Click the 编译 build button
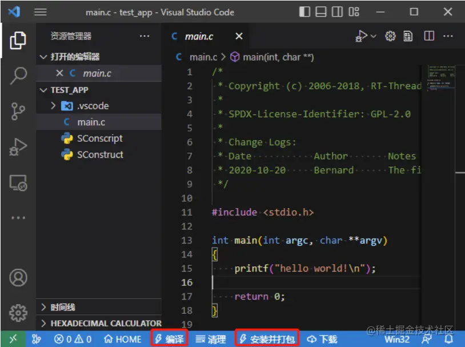The height and width of the screenshot is (347, 465). coord(169,338)
